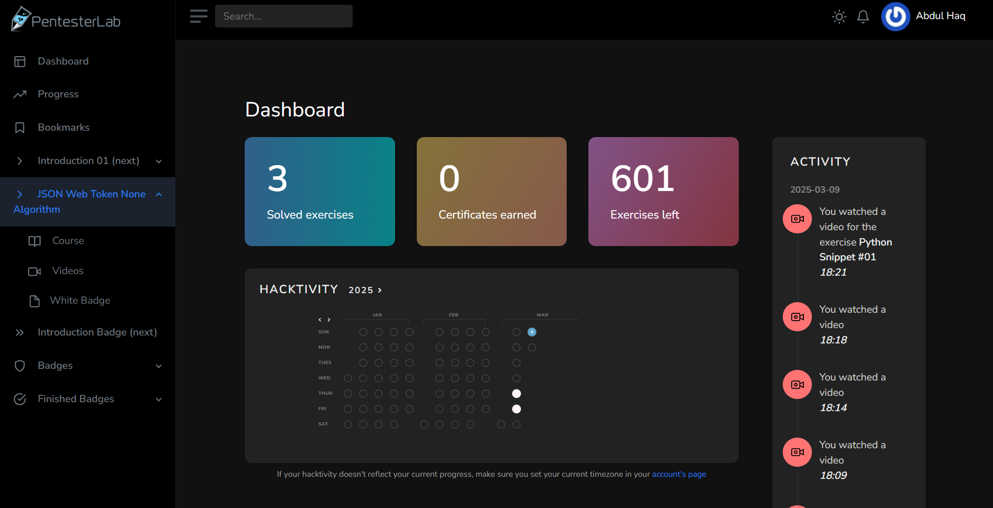Click the Search input field
The image size is (993, 508).
284,16
